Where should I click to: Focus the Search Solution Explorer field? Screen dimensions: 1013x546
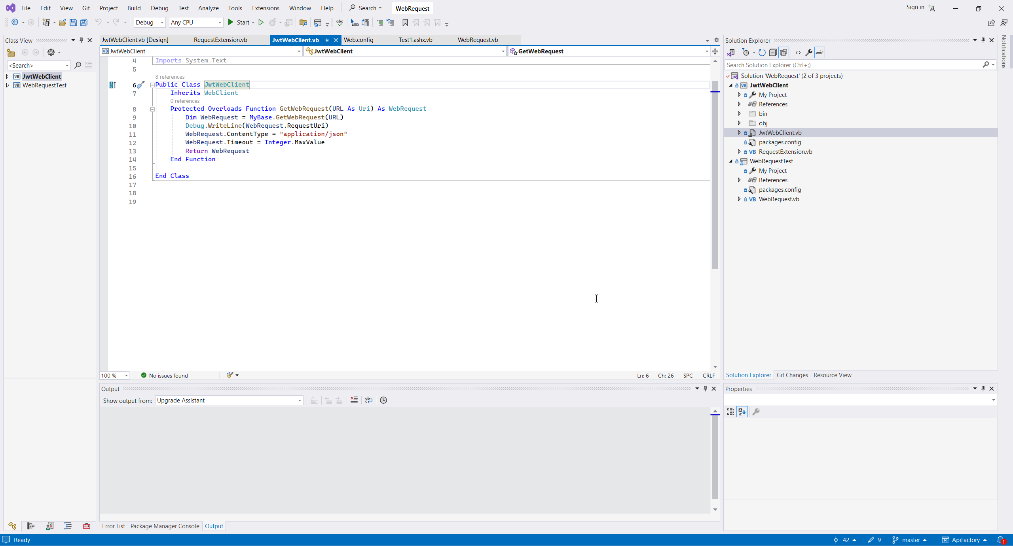[x=853, y=65]
